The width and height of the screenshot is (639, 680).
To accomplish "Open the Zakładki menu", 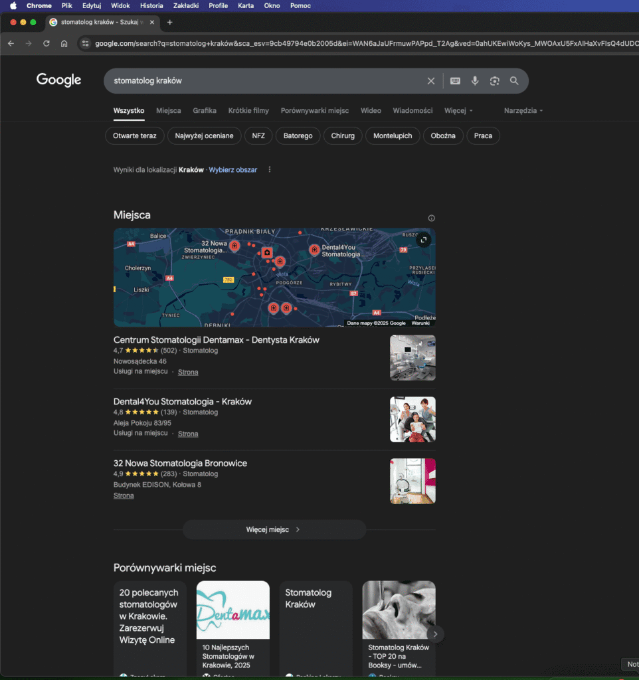I will pos(186,5).
